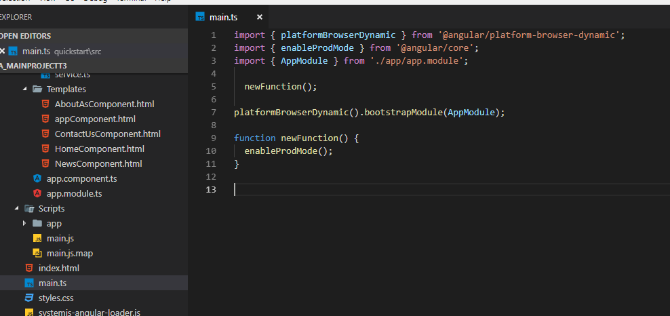670x316 pixels.
Task: Expand the app folder under Scripts
Action: 25,224
